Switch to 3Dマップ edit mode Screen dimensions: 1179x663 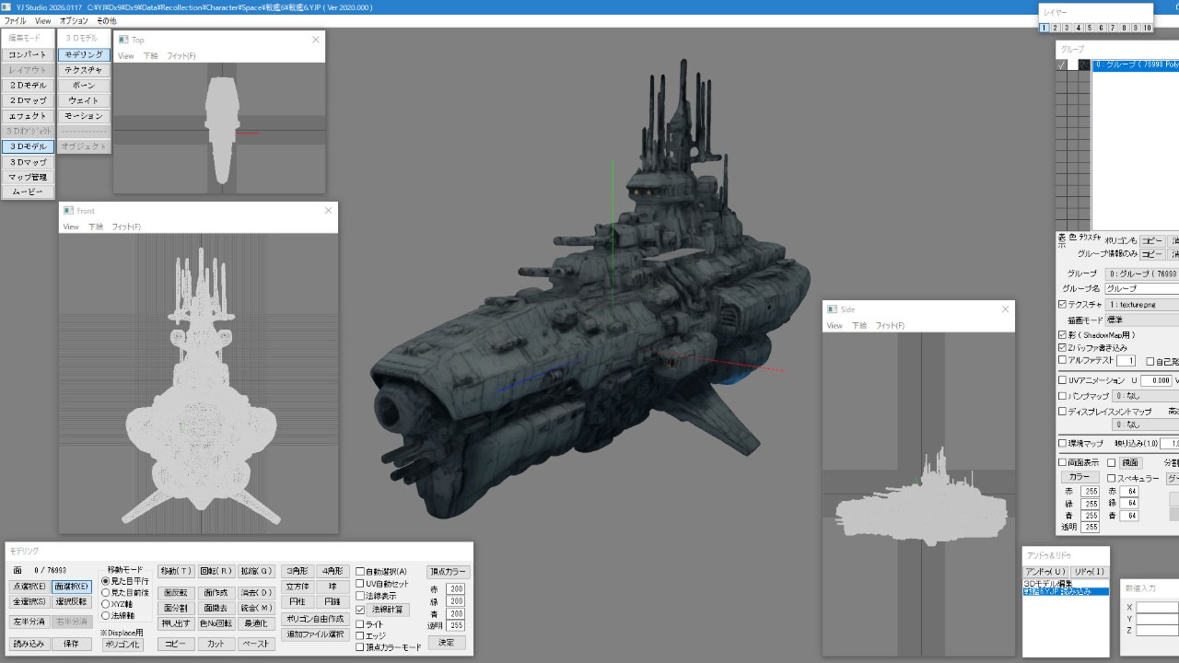(28, 162)
